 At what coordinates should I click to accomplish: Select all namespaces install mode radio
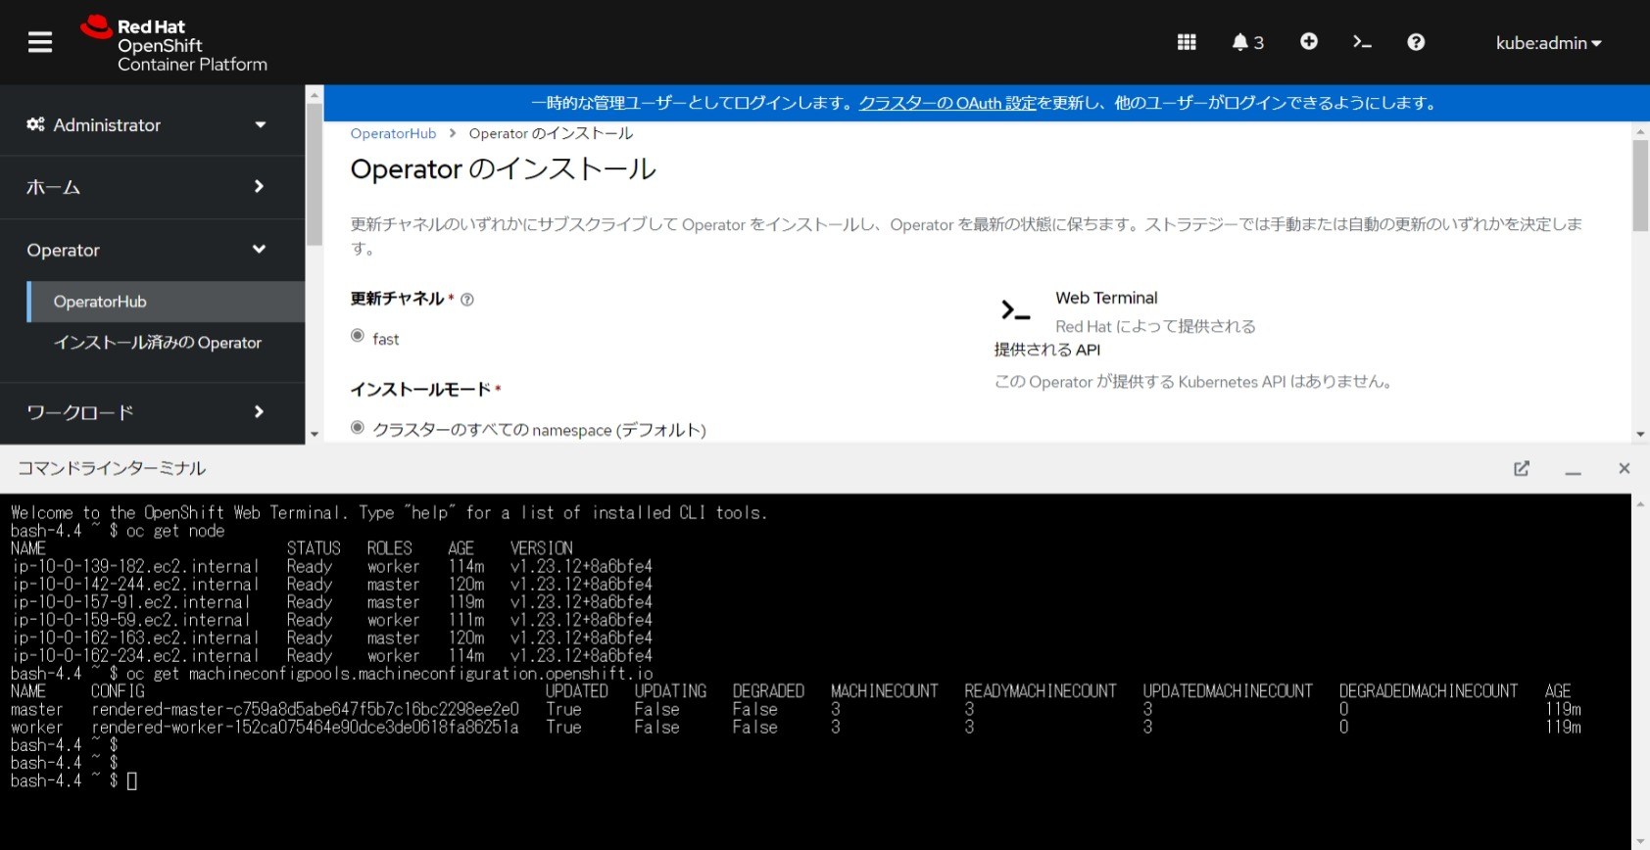point(358,428)
